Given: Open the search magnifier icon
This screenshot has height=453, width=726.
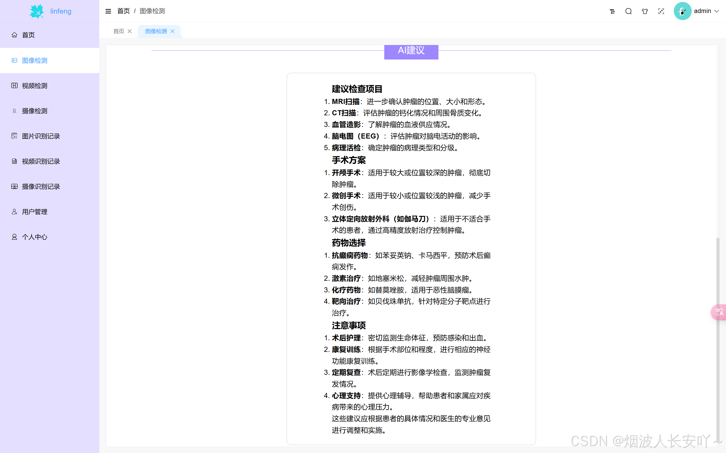Looking at the screenshot, I should click(628, 11).
